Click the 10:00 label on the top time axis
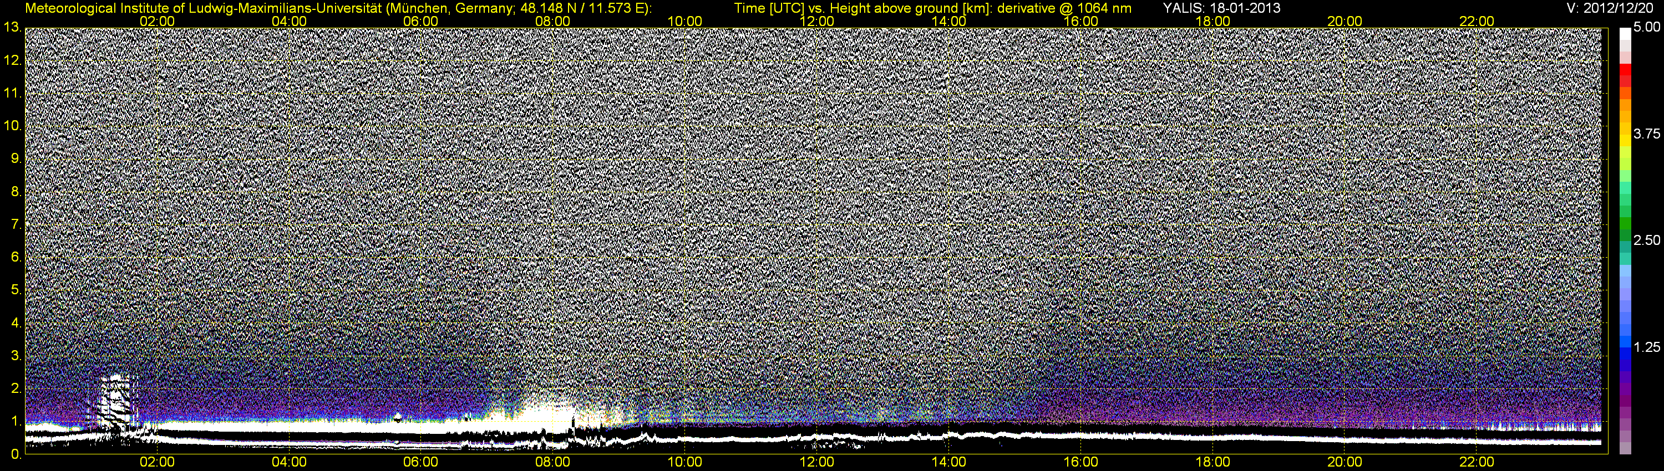This screenshot has height=471, width=1664. [684, 21]
